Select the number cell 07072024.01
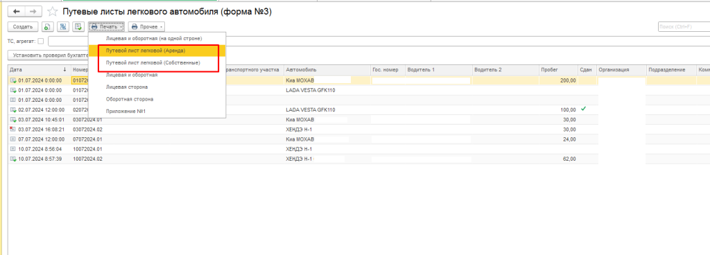710x255 pixels. point(87,139)
